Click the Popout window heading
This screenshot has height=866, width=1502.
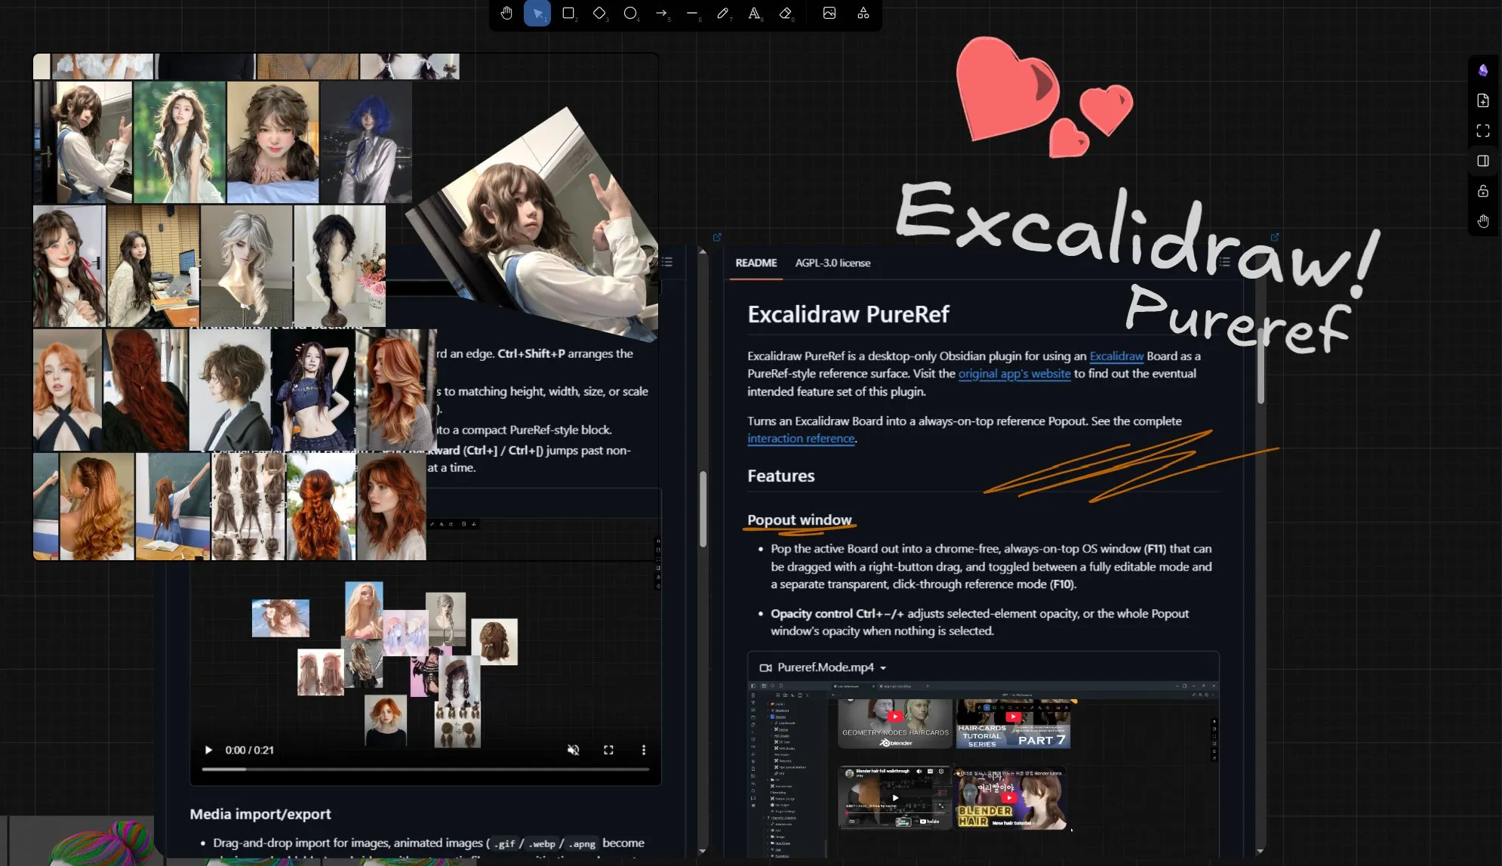799,519
